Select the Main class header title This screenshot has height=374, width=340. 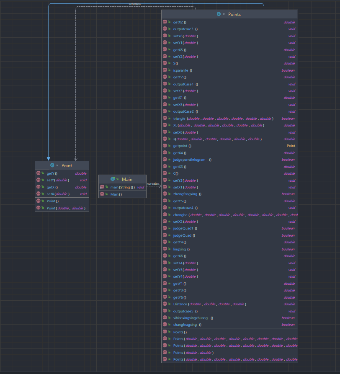[x=127, y=179]
